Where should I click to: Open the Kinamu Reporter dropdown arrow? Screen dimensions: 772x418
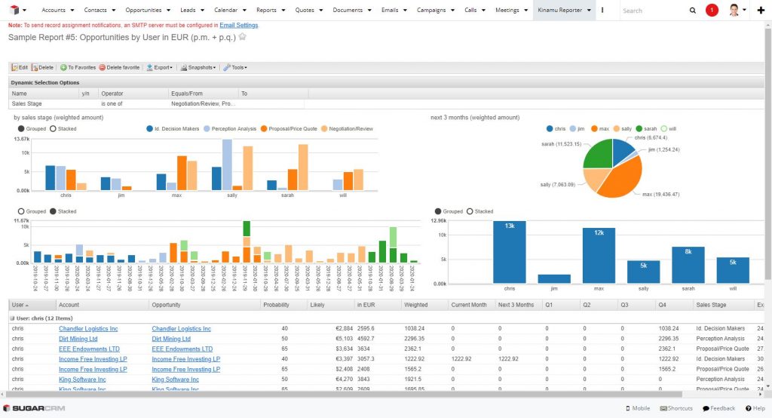point(589,10)
